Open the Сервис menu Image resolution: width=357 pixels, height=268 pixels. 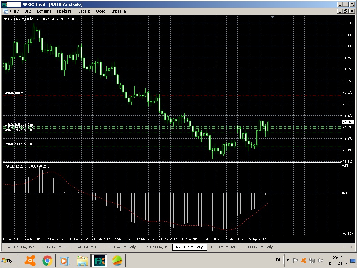[x=84, y=11]
